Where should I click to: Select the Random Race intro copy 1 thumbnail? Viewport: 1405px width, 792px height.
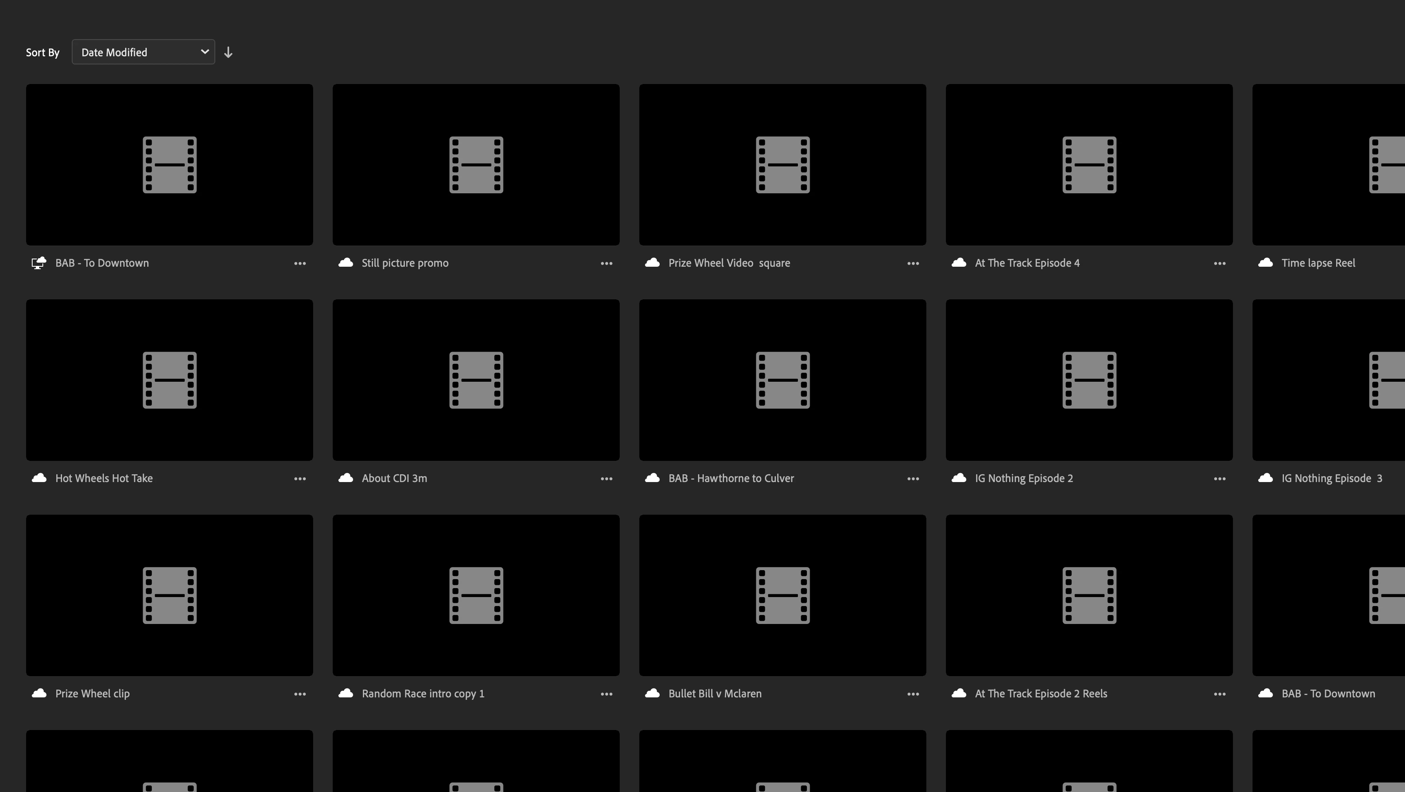pos(476,595)
